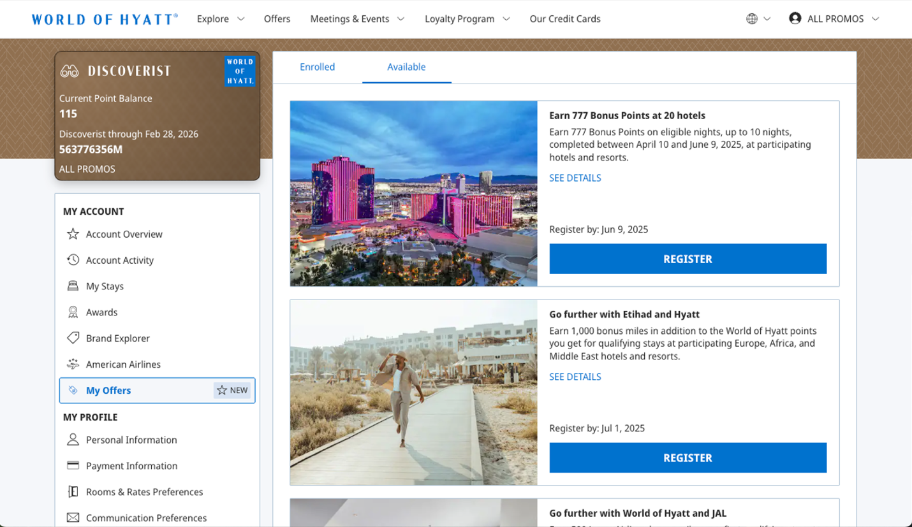See details of Etihad and Hyatt offer
Viewport: 912px width, 527px height.
(575, 377)
